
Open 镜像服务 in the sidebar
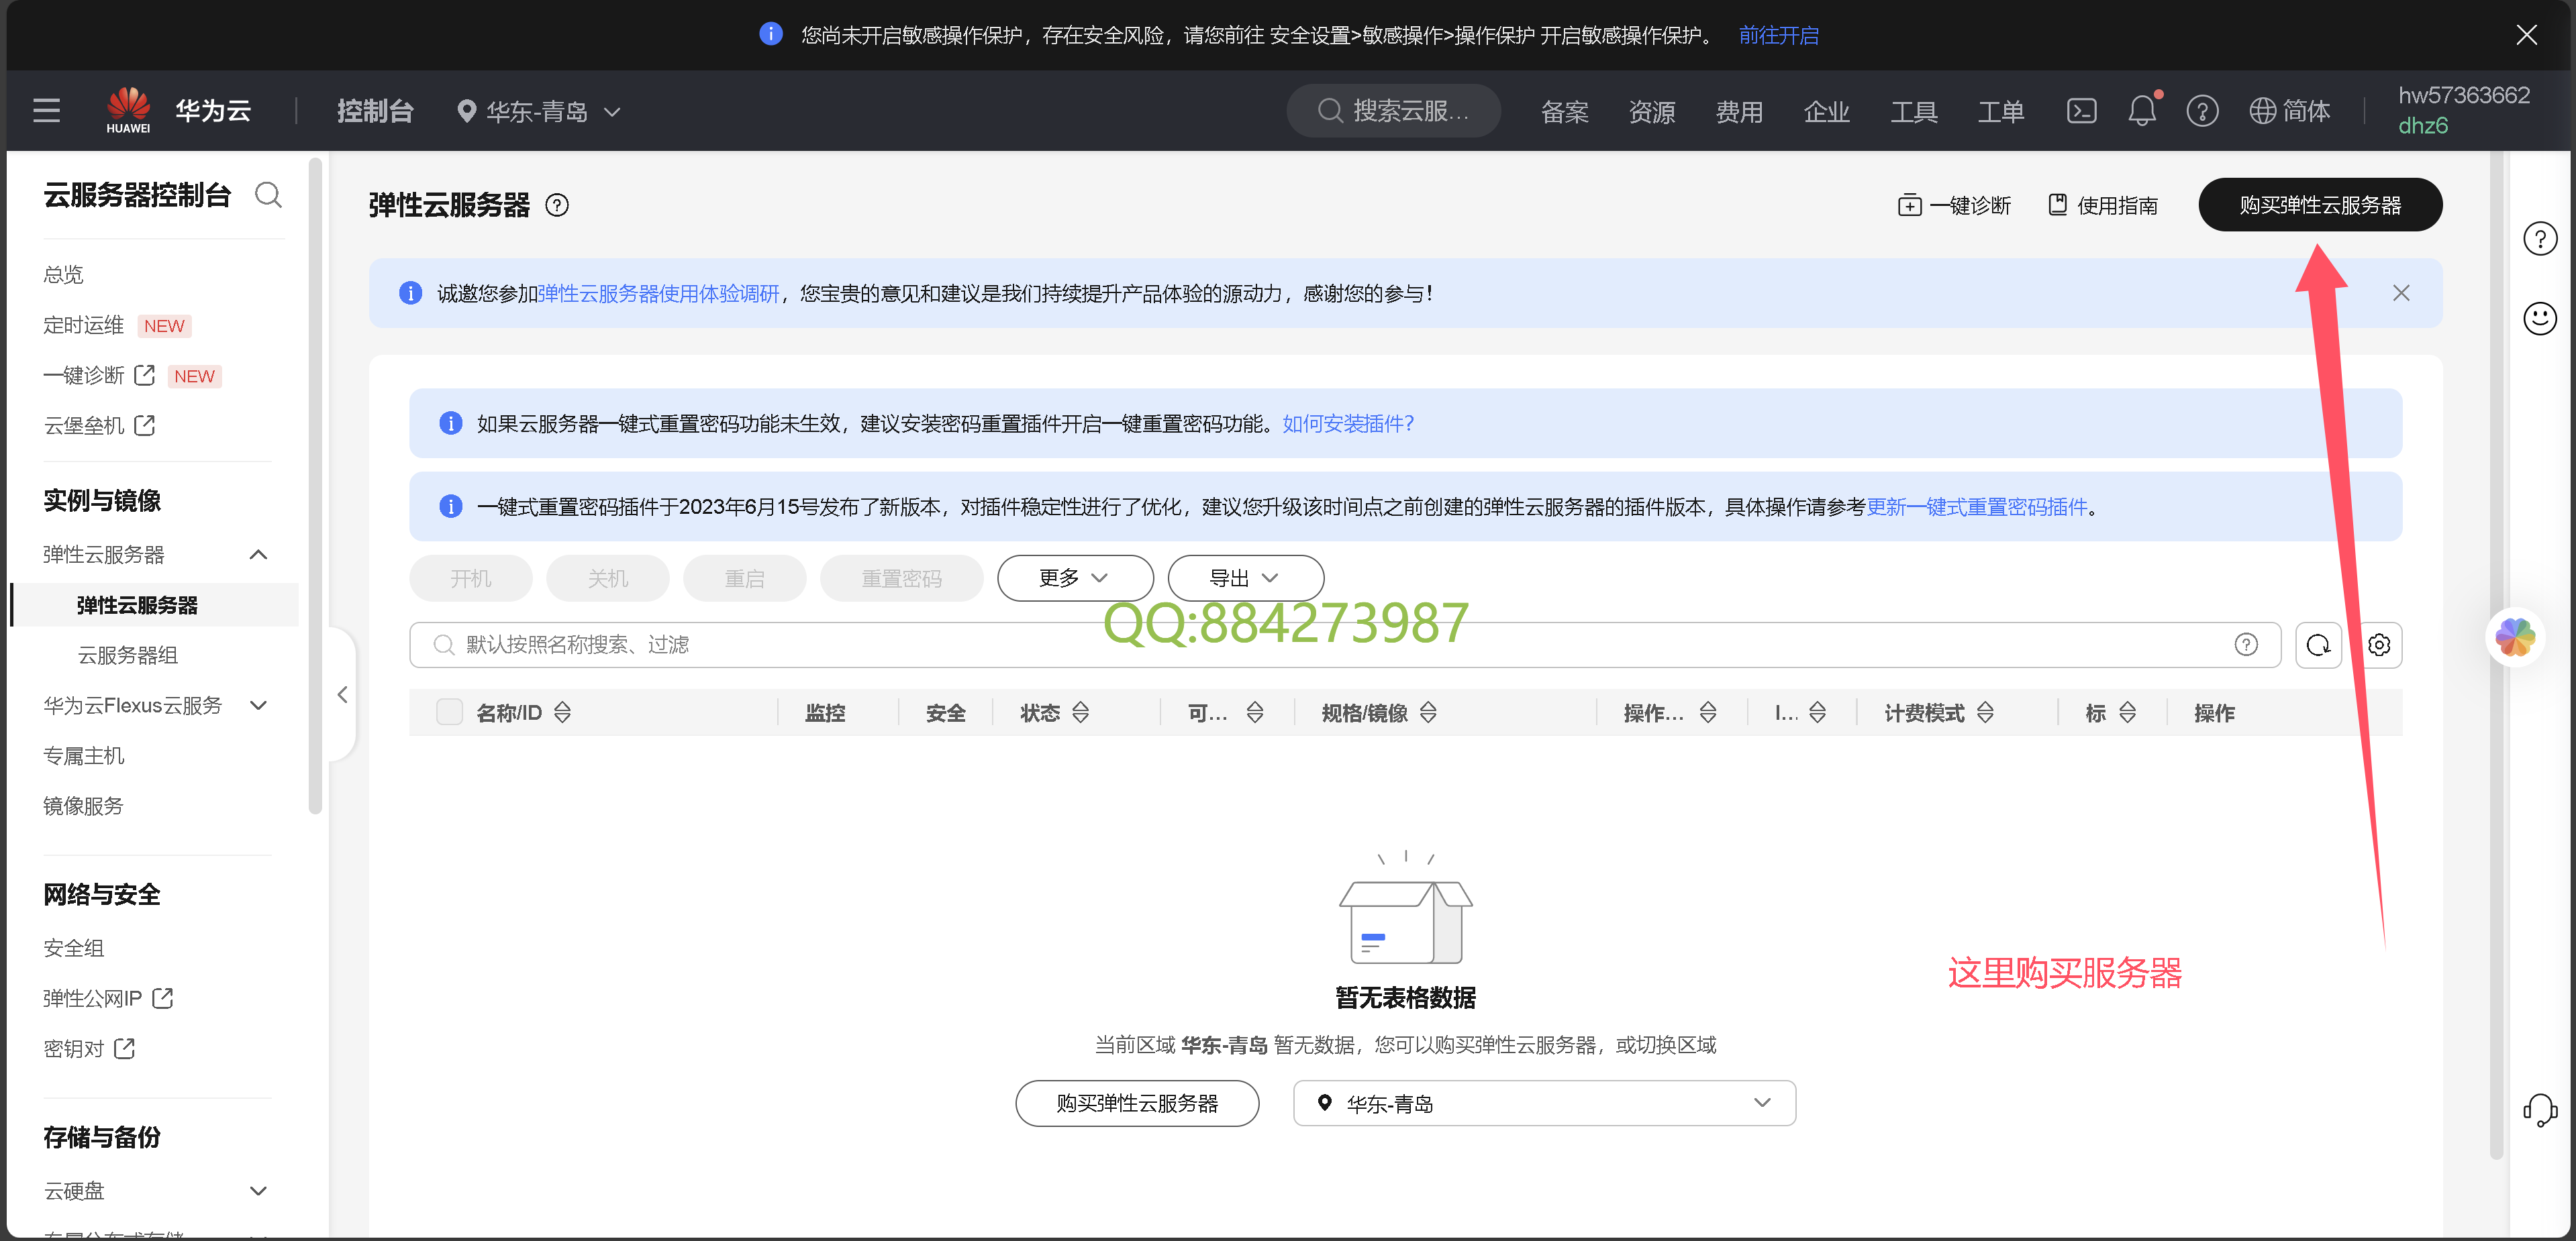click(x=84, y=806)
